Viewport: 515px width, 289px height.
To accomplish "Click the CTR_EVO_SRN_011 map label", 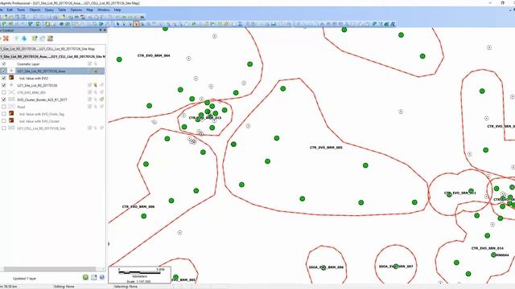I will tap(459, 193).
